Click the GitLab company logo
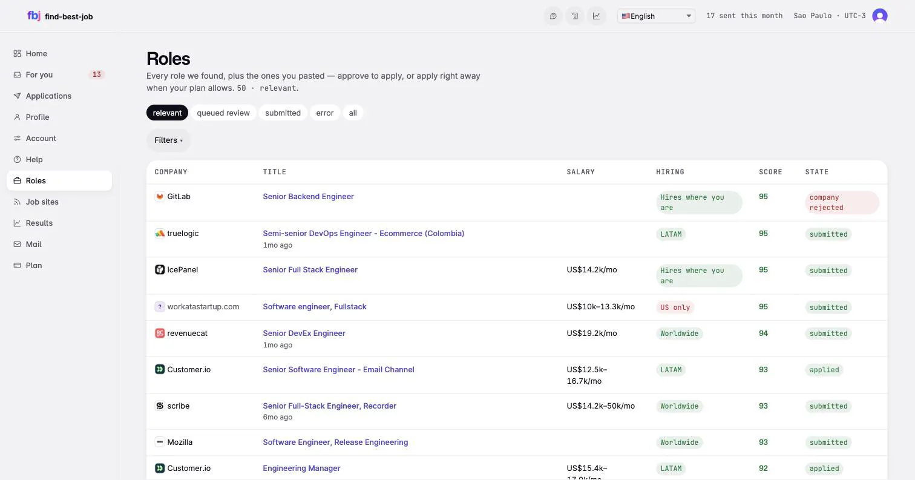 click(x=160, y=197)
